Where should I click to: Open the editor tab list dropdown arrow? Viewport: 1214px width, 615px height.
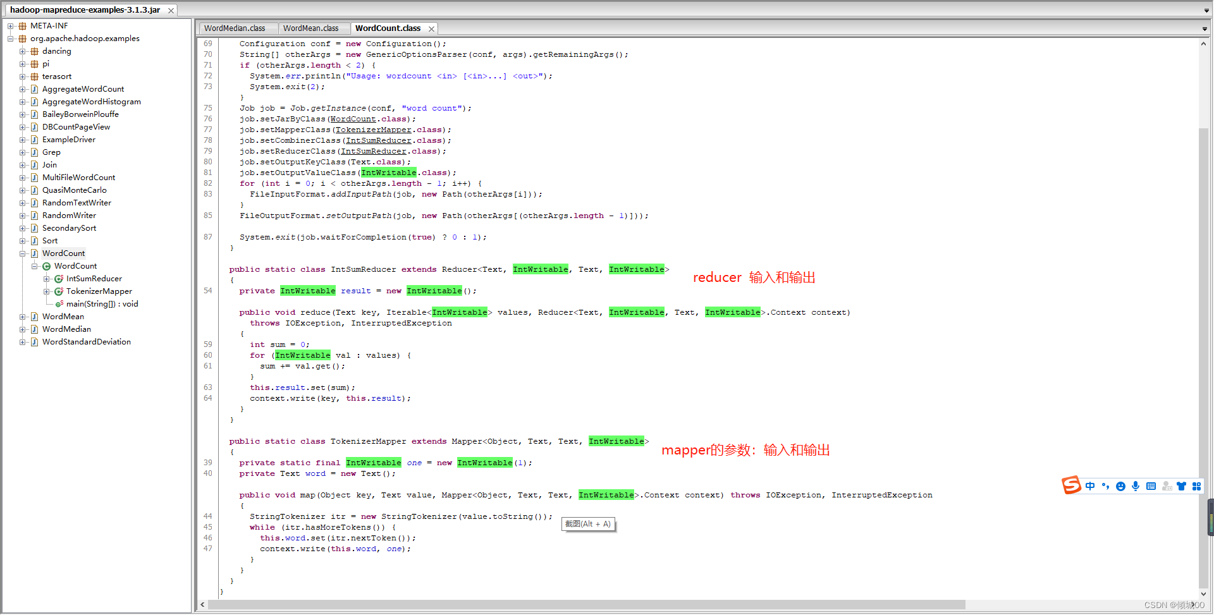coord(1205,29)
